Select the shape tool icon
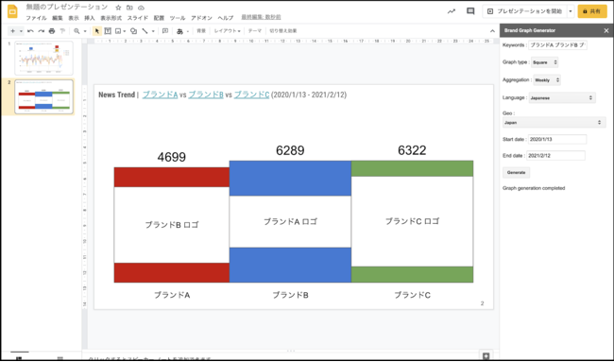 (x=133, y=31)
